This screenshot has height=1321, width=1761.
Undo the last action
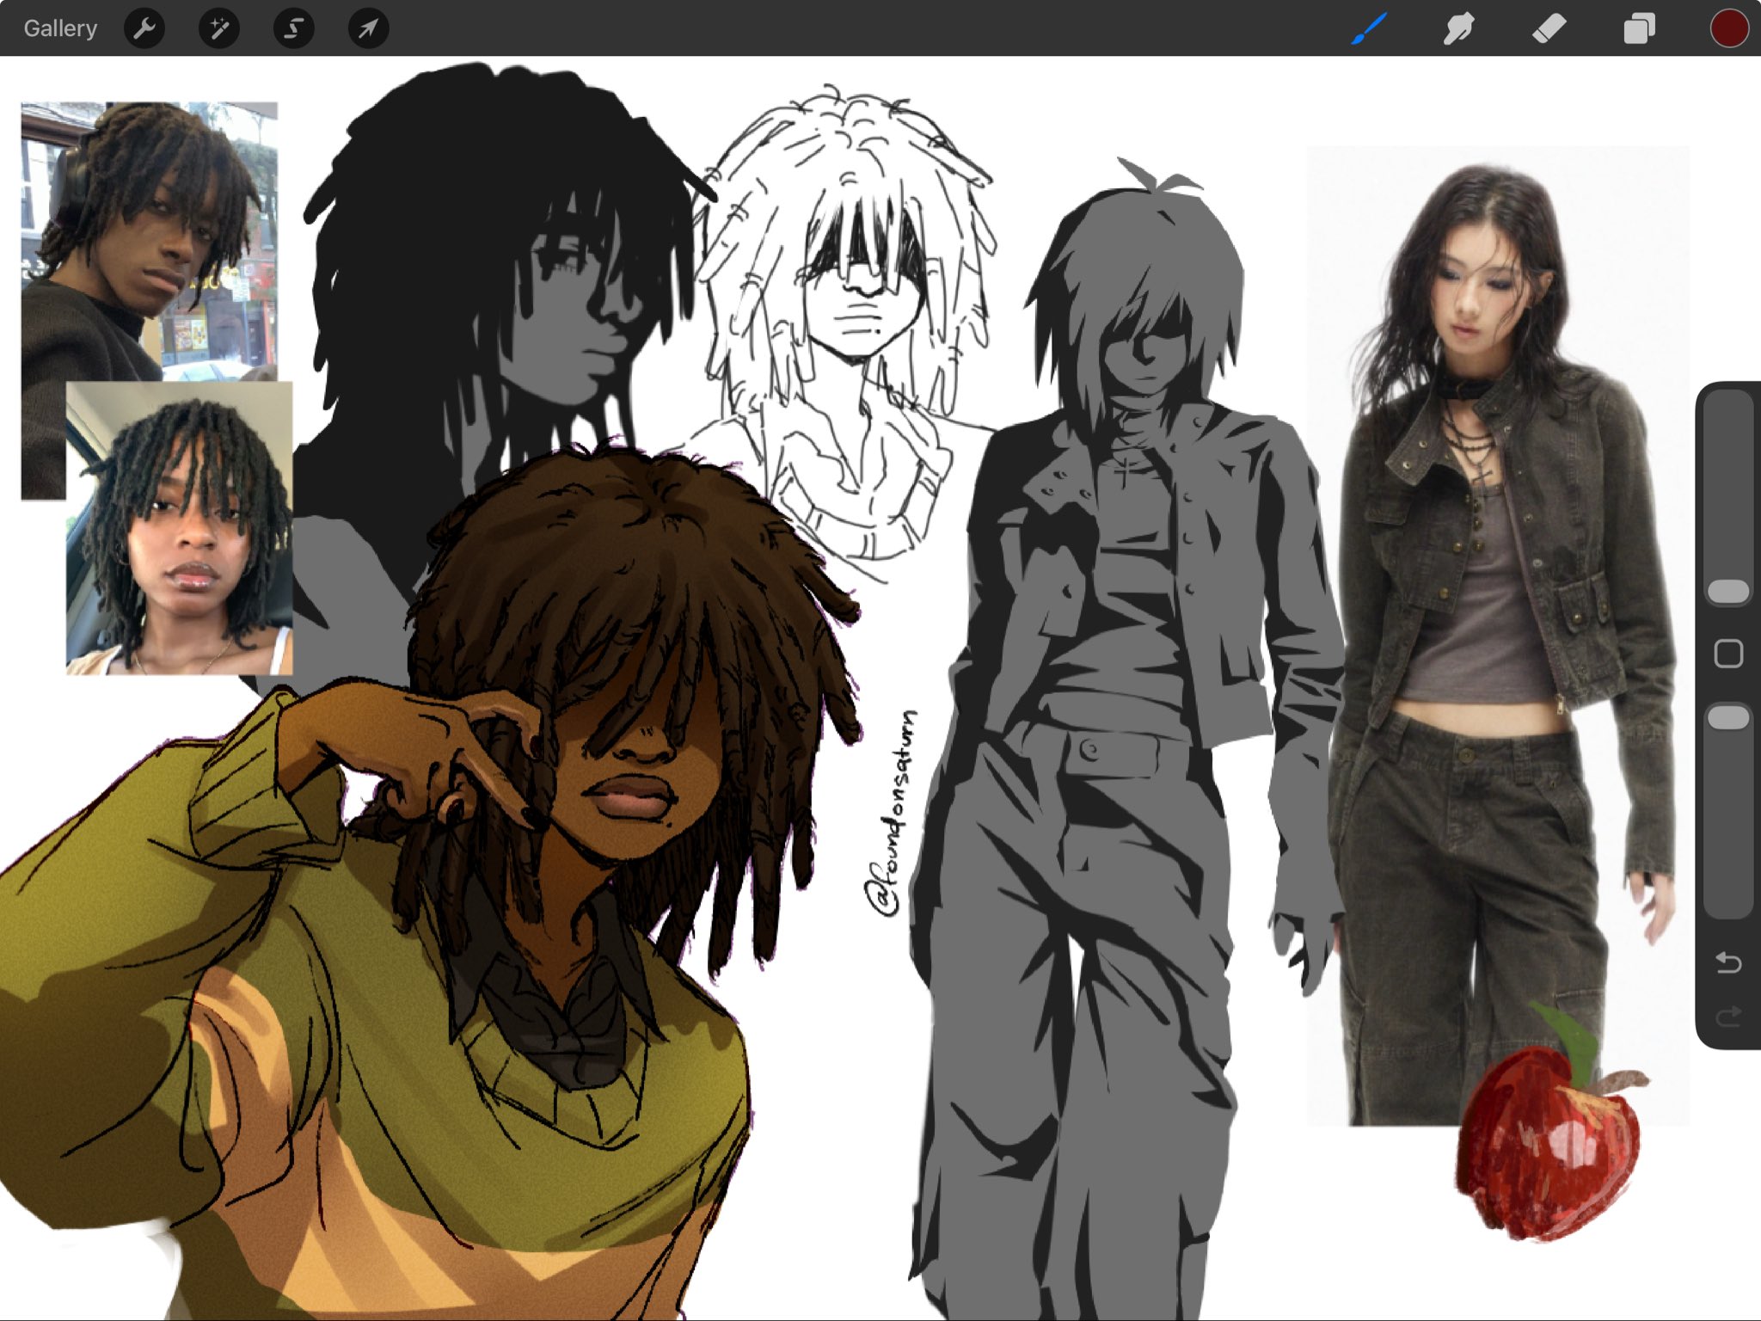click(1727, 962)
